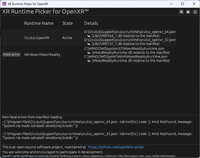Image resolution: width=200 pixels, height=158 pixels.
Task: Click the Active state text
Action: (x=67, y=38)
